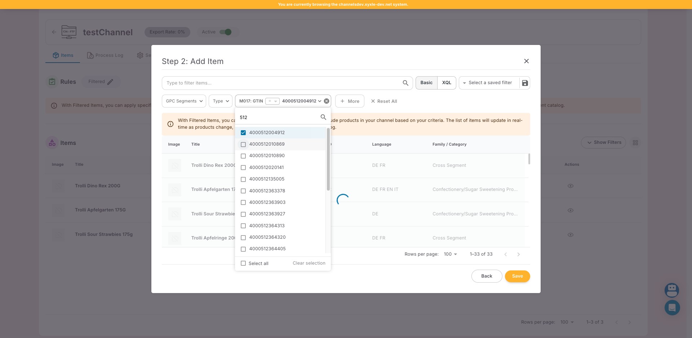
Task: Click the Type to filter items field
Action: point(281,83)
